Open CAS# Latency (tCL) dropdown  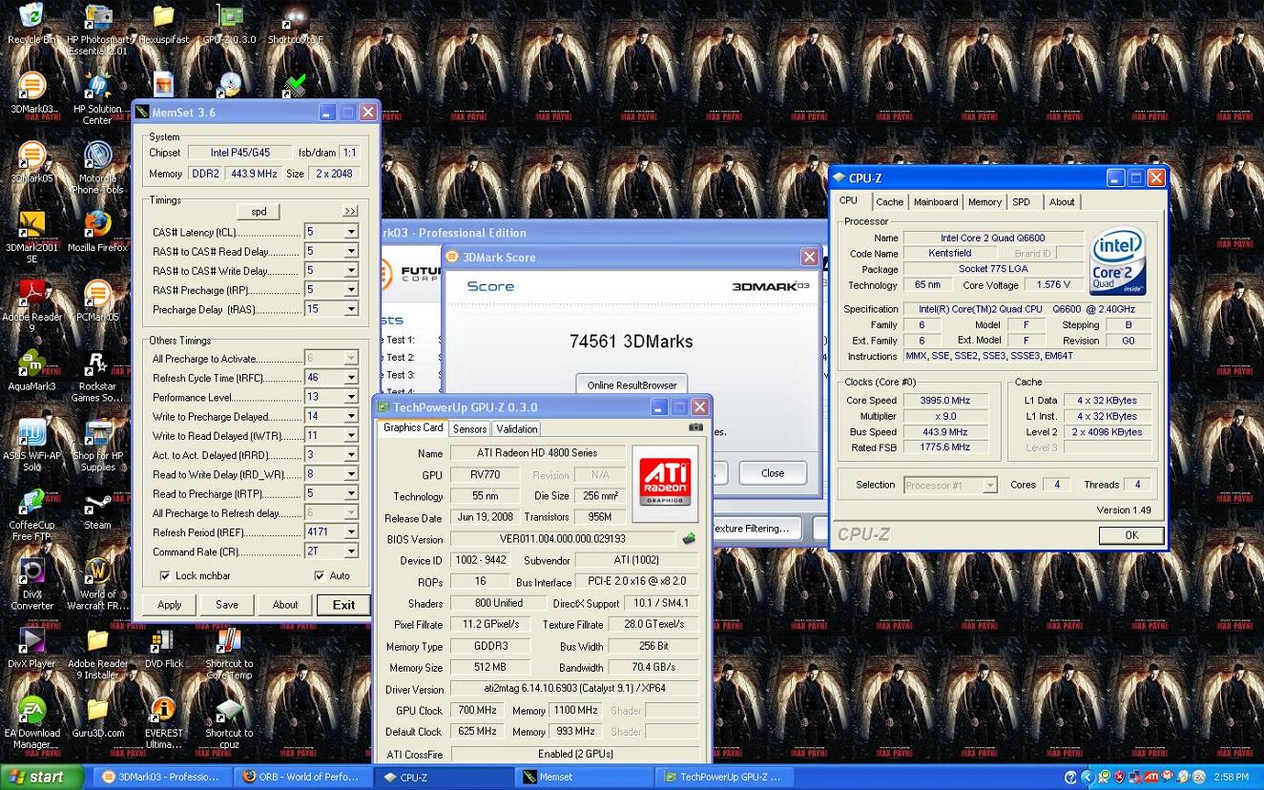351,232
